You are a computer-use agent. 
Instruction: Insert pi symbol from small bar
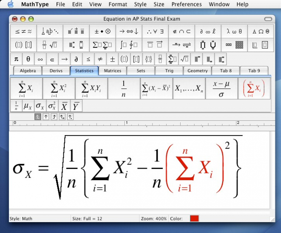(16, 59)
